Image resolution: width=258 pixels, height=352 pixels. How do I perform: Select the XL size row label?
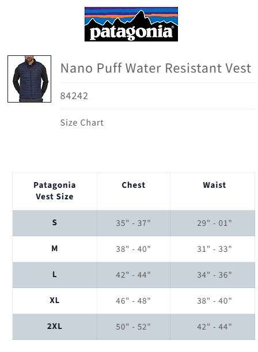click(55, 300)
